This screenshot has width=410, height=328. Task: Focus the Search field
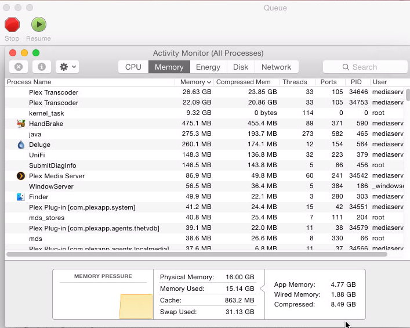(365, 67)
